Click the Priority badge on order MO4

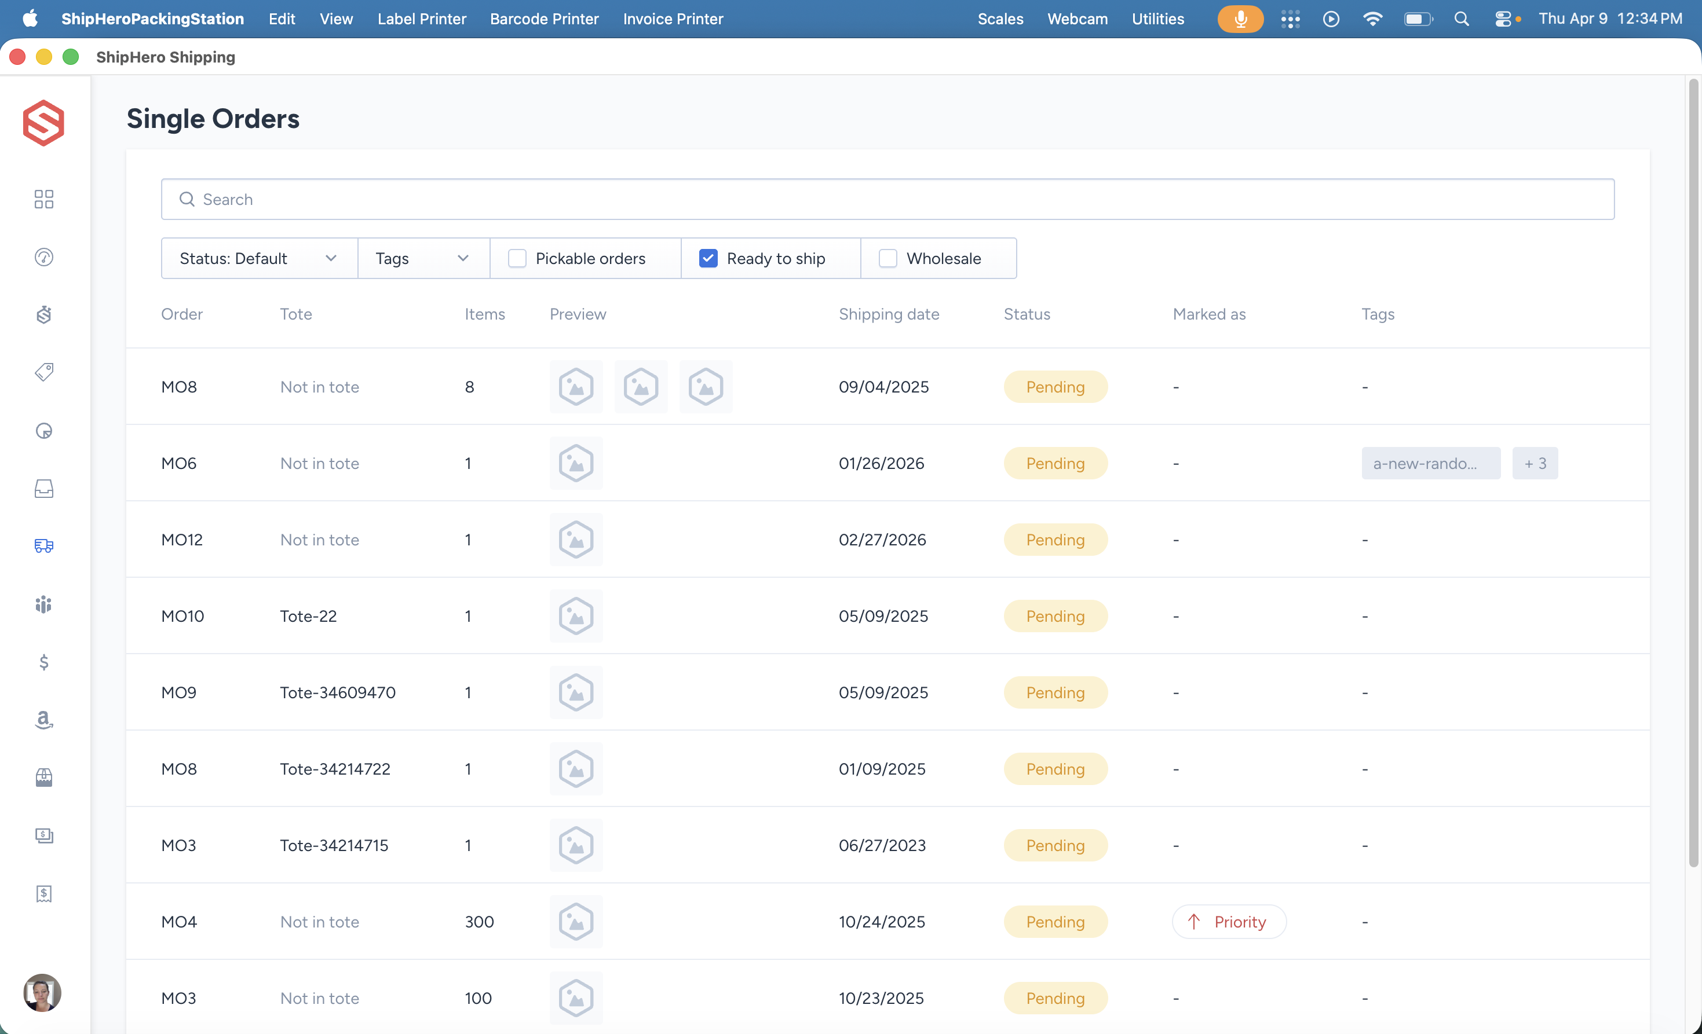[x=1228, y=922]
